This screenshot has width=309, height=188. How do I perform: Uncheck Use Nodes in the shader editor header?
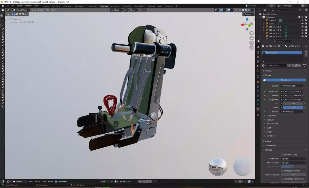[x=56, y=181]
